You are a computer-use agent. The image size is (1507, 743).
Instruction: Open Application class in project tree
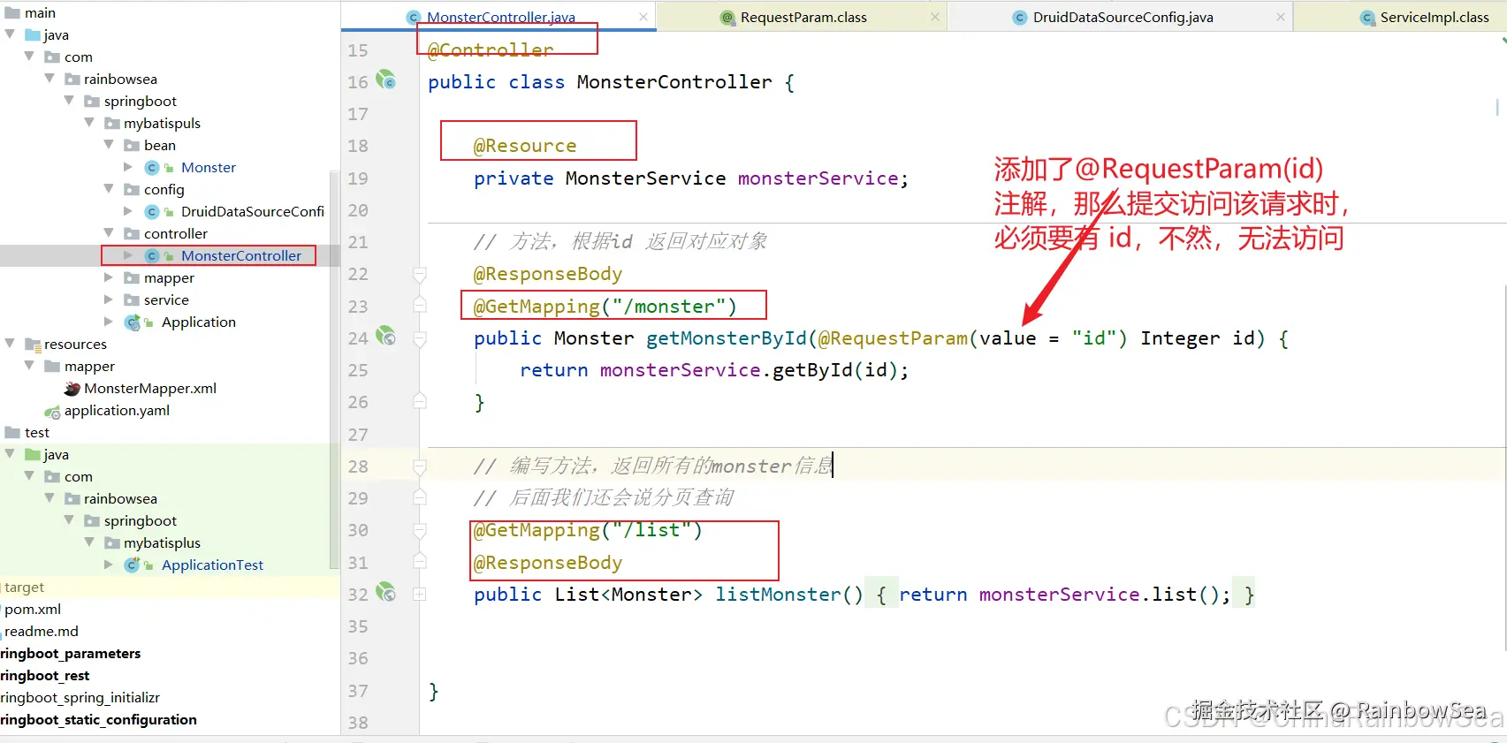(199, 322)
